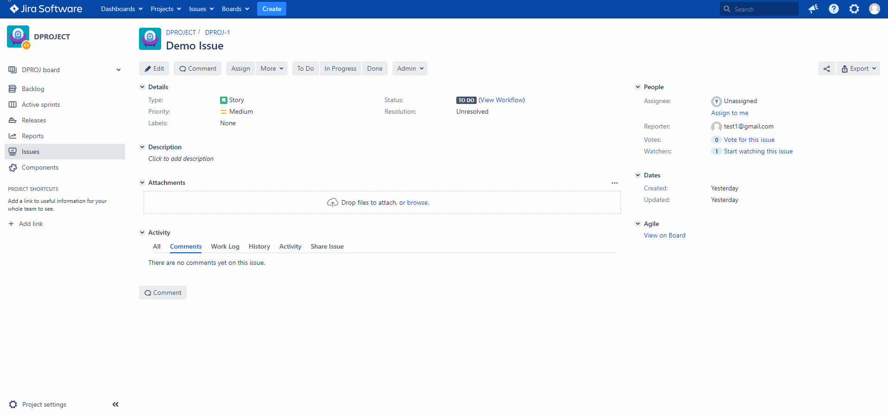Open the Dashboards dropdown menu
888x415 pixels.
(122, 9)
